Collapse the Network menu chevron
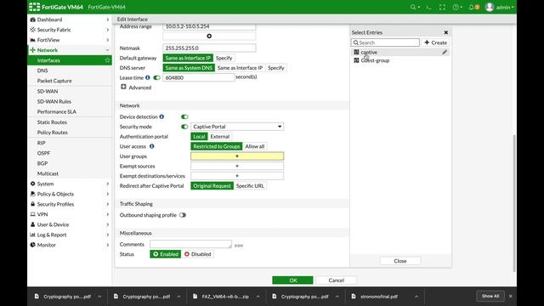 pos(108,50)
